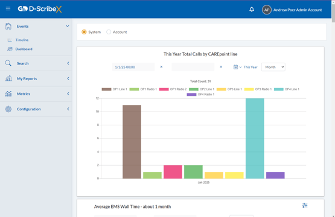The image size is (335, 217).
Task: Collapse the Events section chevron
Action: [68, 26]
